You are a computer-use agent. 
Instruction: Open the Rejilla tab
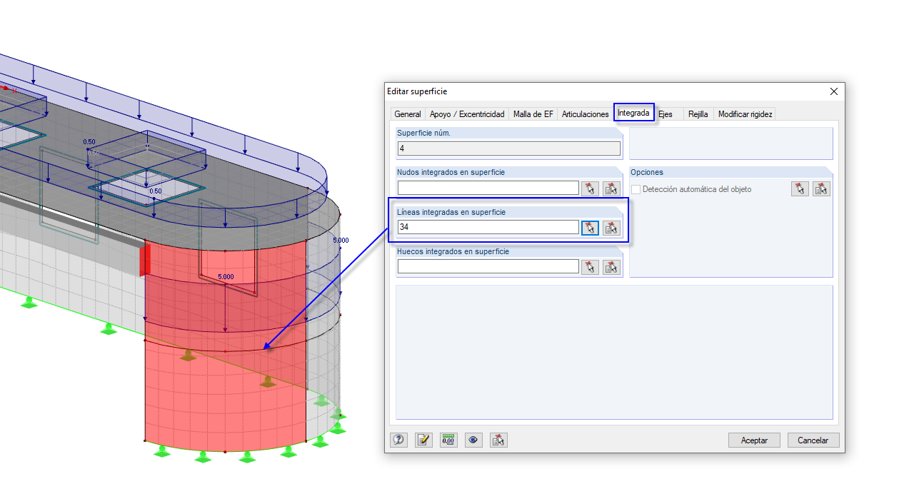tap(698, 114)
